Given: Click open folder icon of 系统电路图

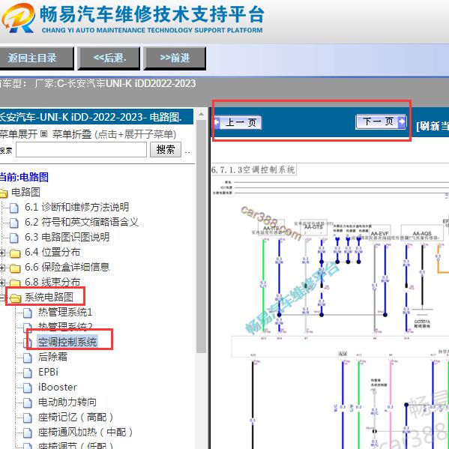Looking at the screenshot, I should pyautogui.click(x=15, y=298).
